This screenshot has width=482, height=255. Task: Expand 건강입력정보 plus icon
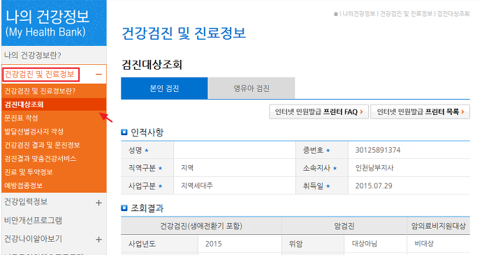point(98,203)
